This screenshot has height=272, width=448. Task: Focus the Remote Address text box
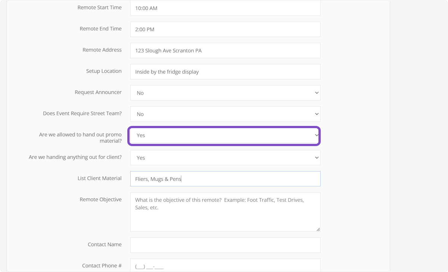tap(225, 51)
